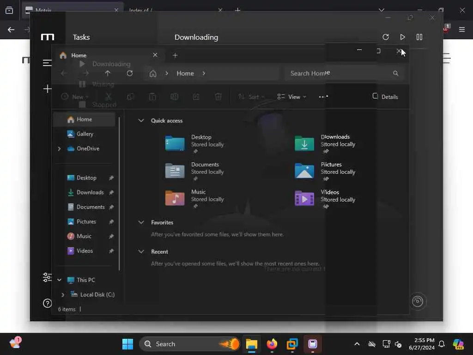Click the Search Home field
Viewport: 473px width, 355px height.
pyautogui.click(x=343, y=73)
